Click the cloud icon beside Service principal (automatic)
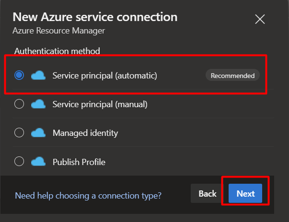Viewport: 289px width, 222px height. click(38, 76)
